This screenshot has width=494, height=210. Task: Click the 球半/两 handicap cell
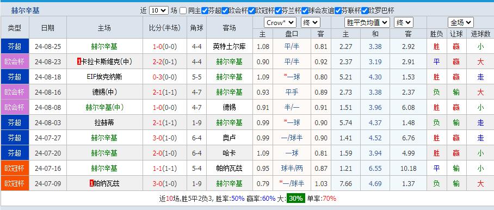(292, 168)
